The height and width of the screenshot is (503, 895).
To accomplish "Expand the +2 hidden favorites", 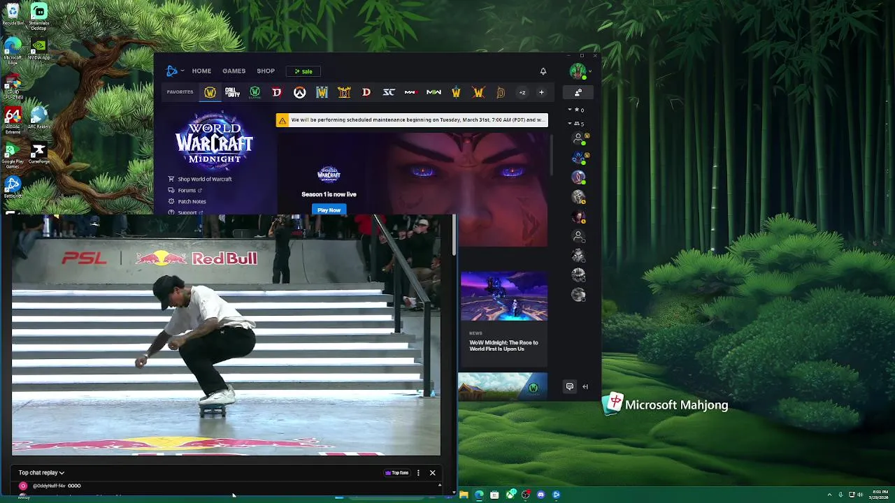I will click(522, 92).
